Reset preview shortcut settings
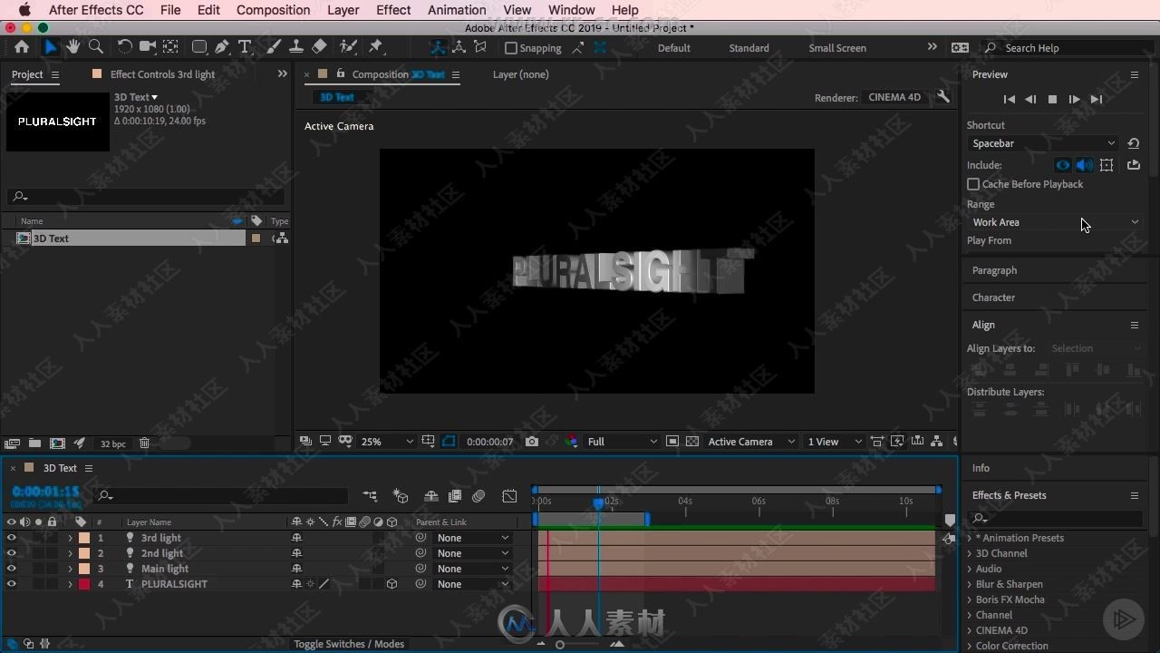This screenshot has width=1160, height=653. [1134, 143]
